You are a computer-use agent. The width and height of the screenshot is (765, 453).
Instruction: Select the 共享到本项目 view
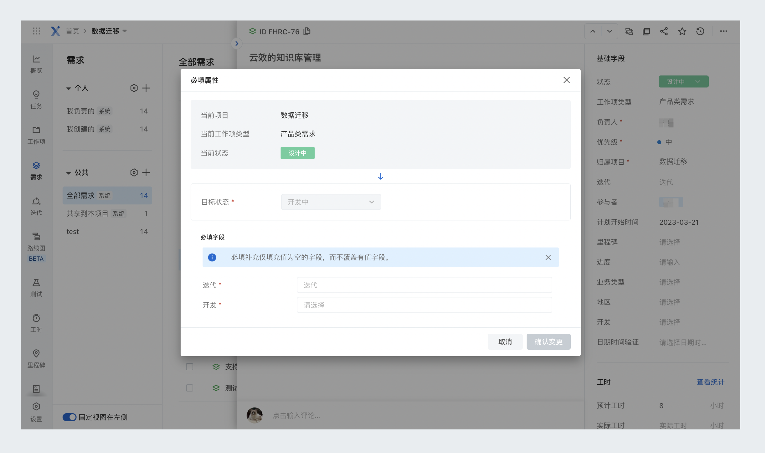point(107,213)
